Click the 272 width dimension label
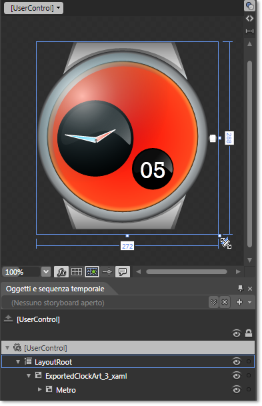The width and height of the screenshot is (262, 406). (x=127, y=246)
